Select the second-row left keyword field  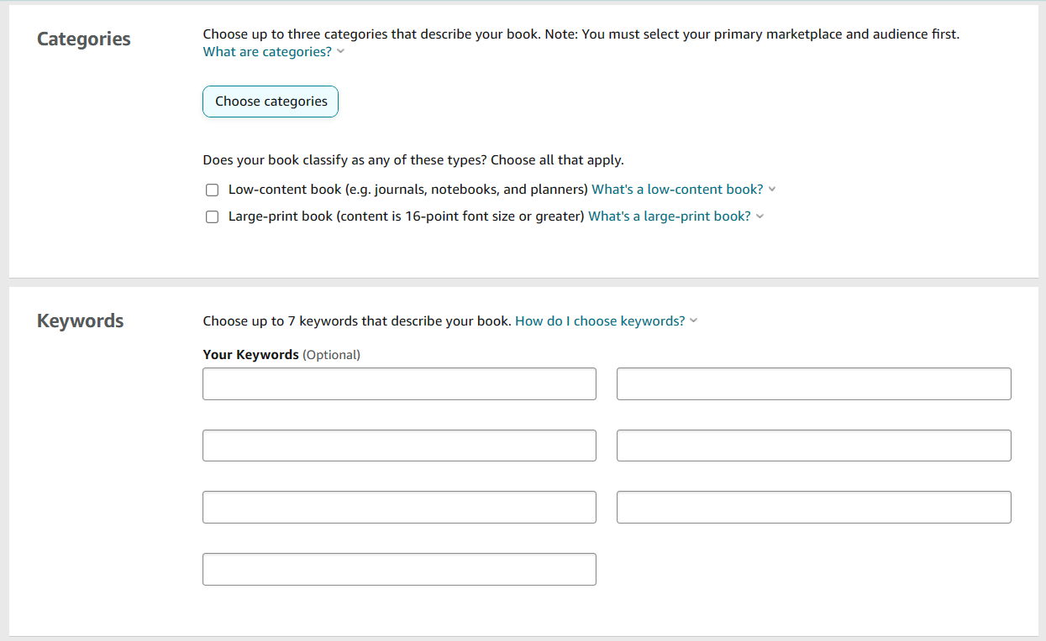tap(399, 446)
